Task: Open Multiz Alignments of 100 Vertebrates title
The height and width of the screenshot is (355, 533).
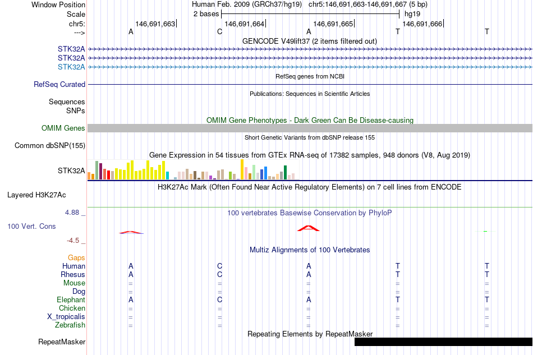Action: [x=310, y=250]
